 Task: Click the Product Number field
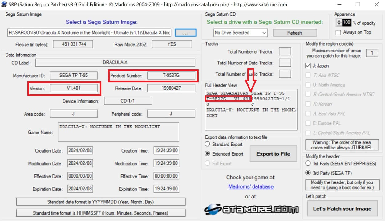point(171,76)
